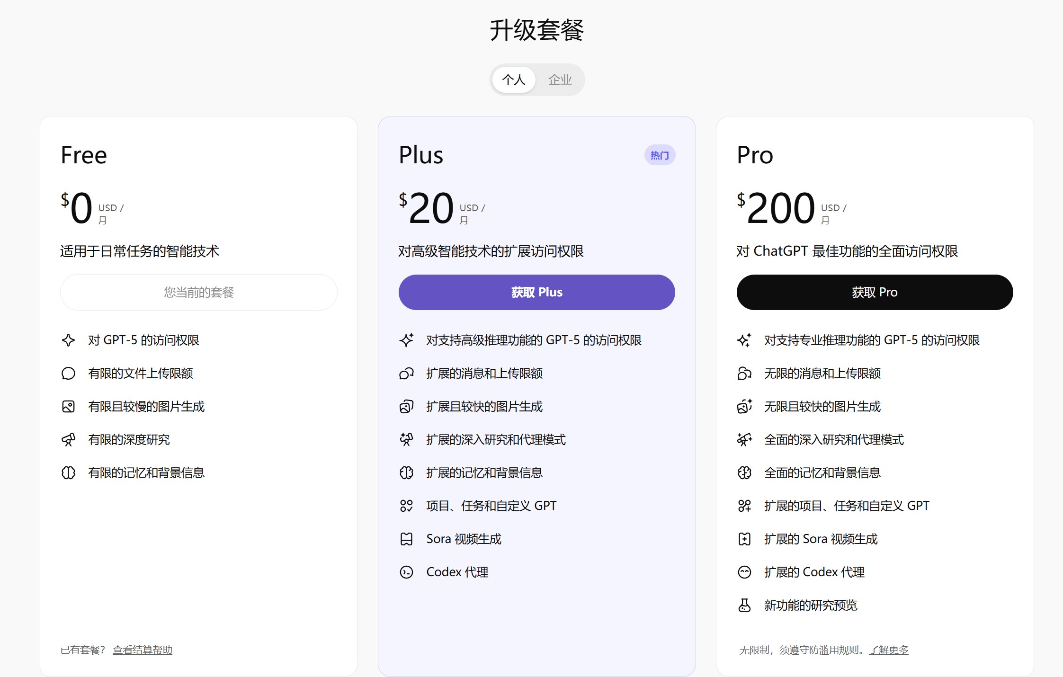This screenshot has height=677, width=1063.
Task: Switch to the 企业 tab
Action: [x=560, y=80]
